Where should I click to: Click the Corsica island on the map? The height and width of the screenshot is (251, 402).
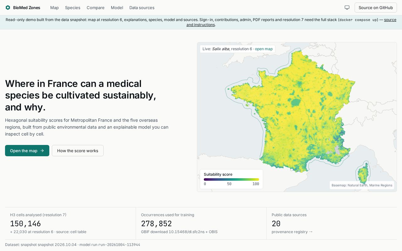tap(363, 173)
